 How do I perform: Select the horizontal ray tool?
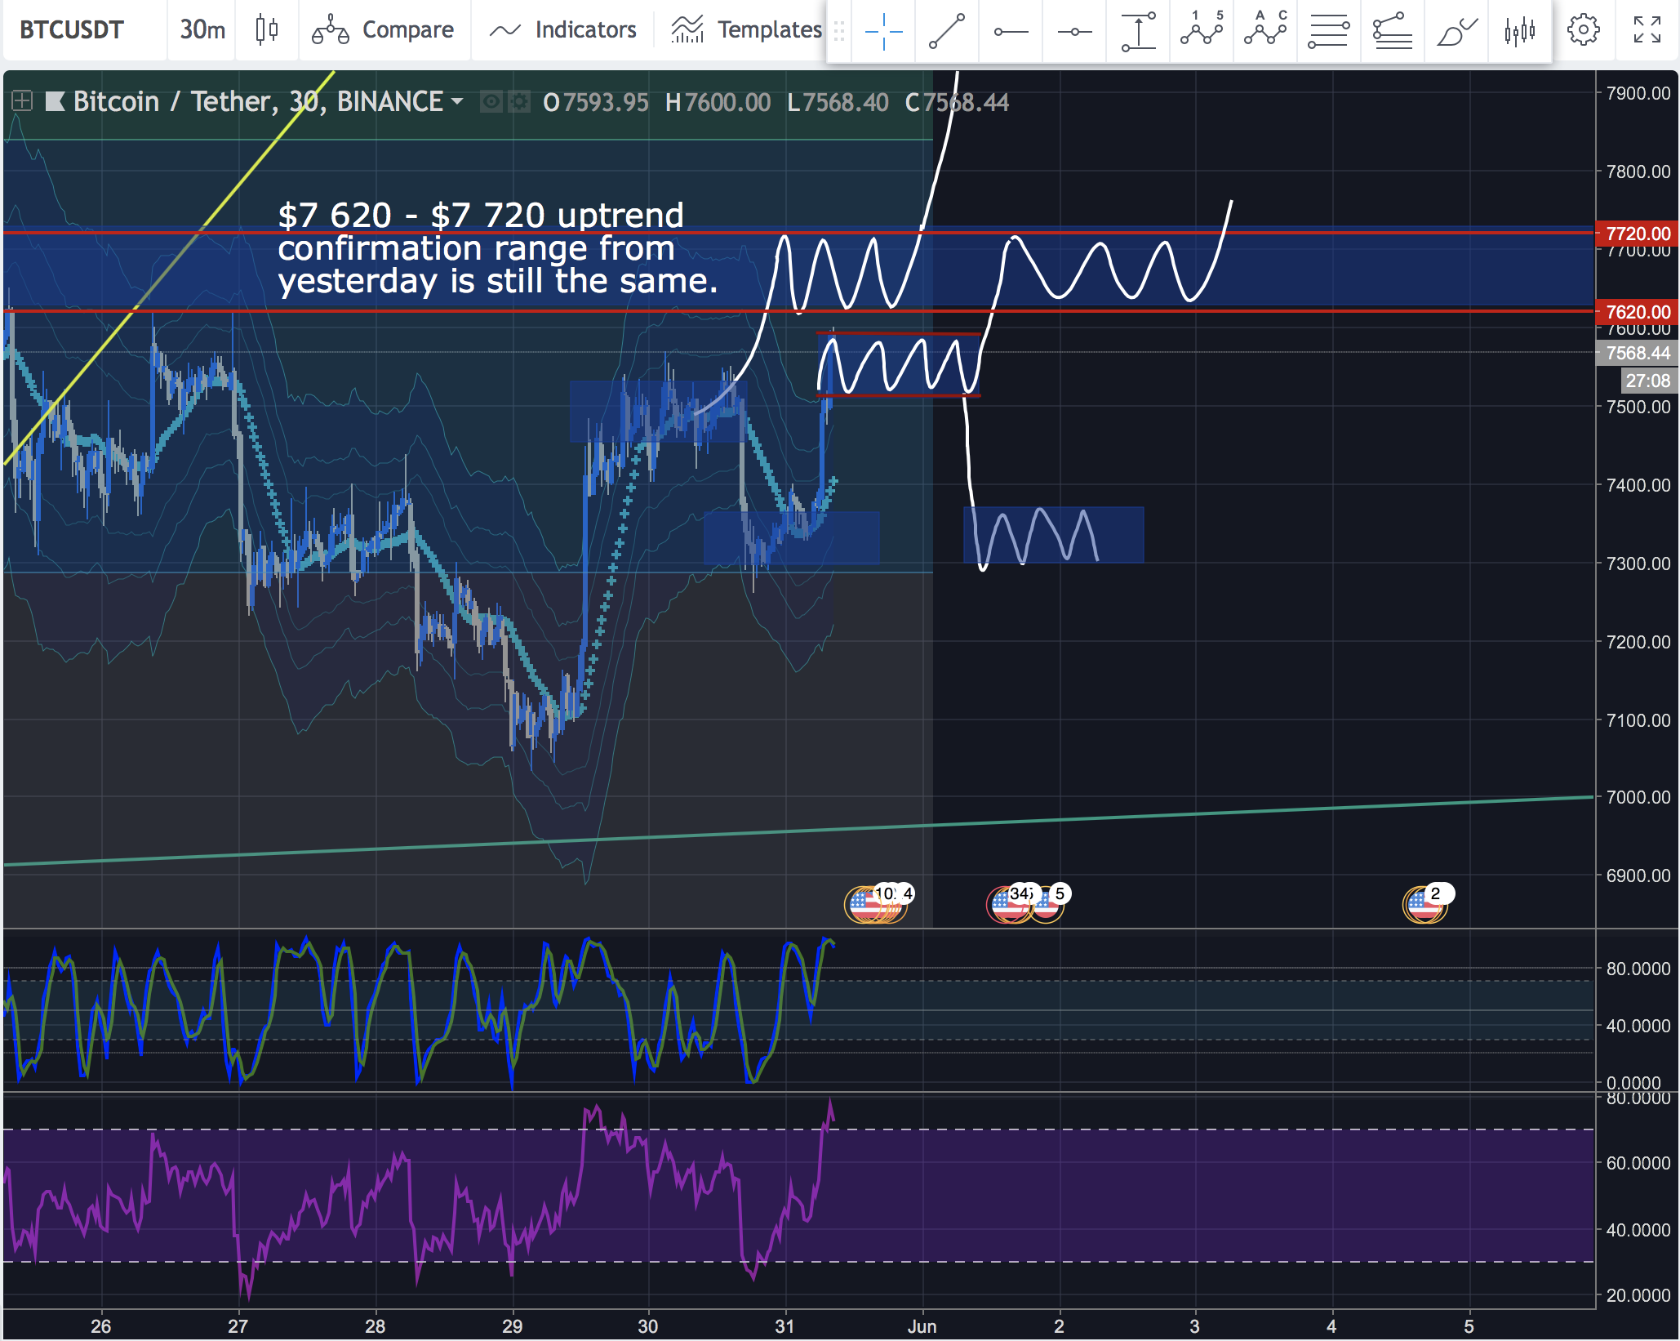pos(1011,31)
